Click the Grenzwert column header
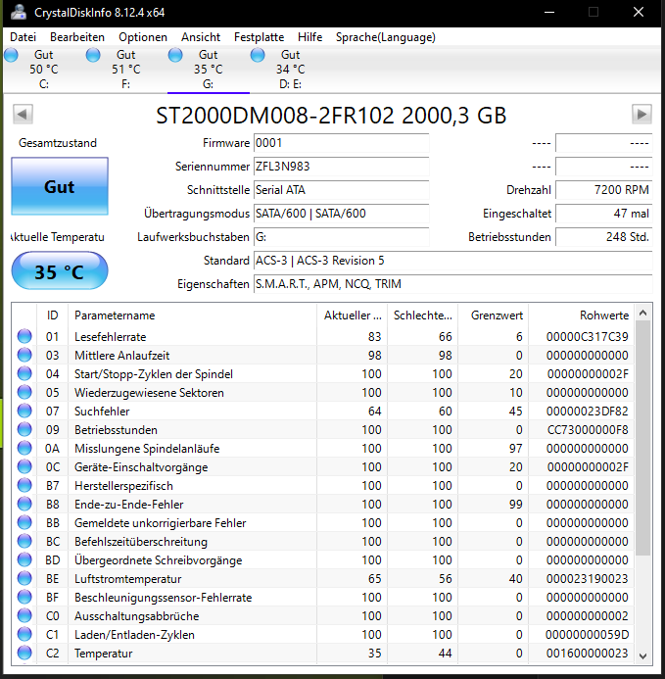Screen dimensions: 665x679 494,315
